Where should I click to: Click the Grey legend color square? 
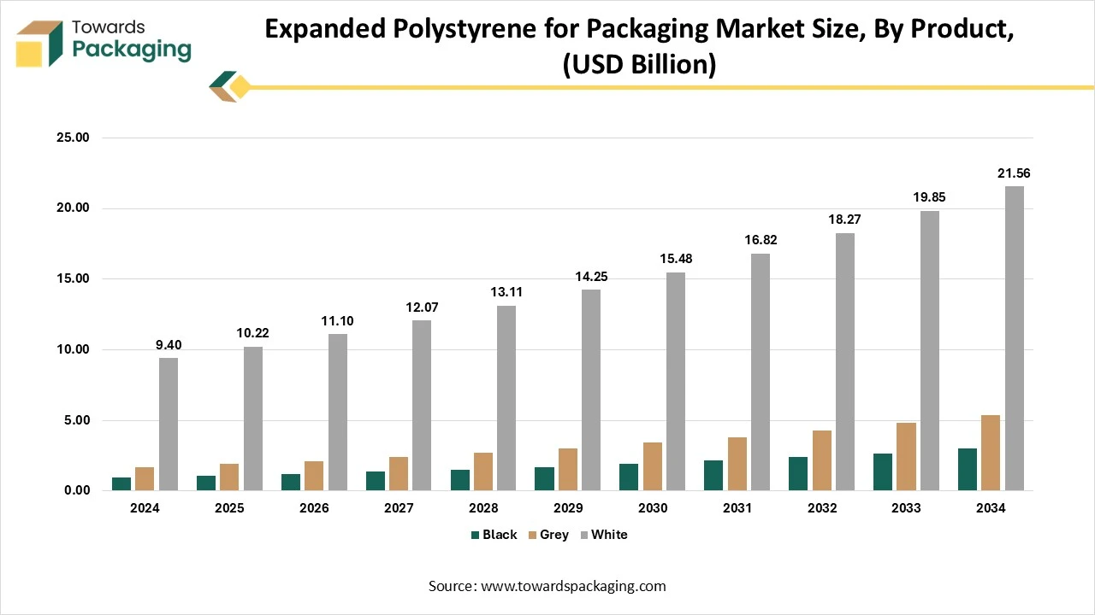point(531,536)
